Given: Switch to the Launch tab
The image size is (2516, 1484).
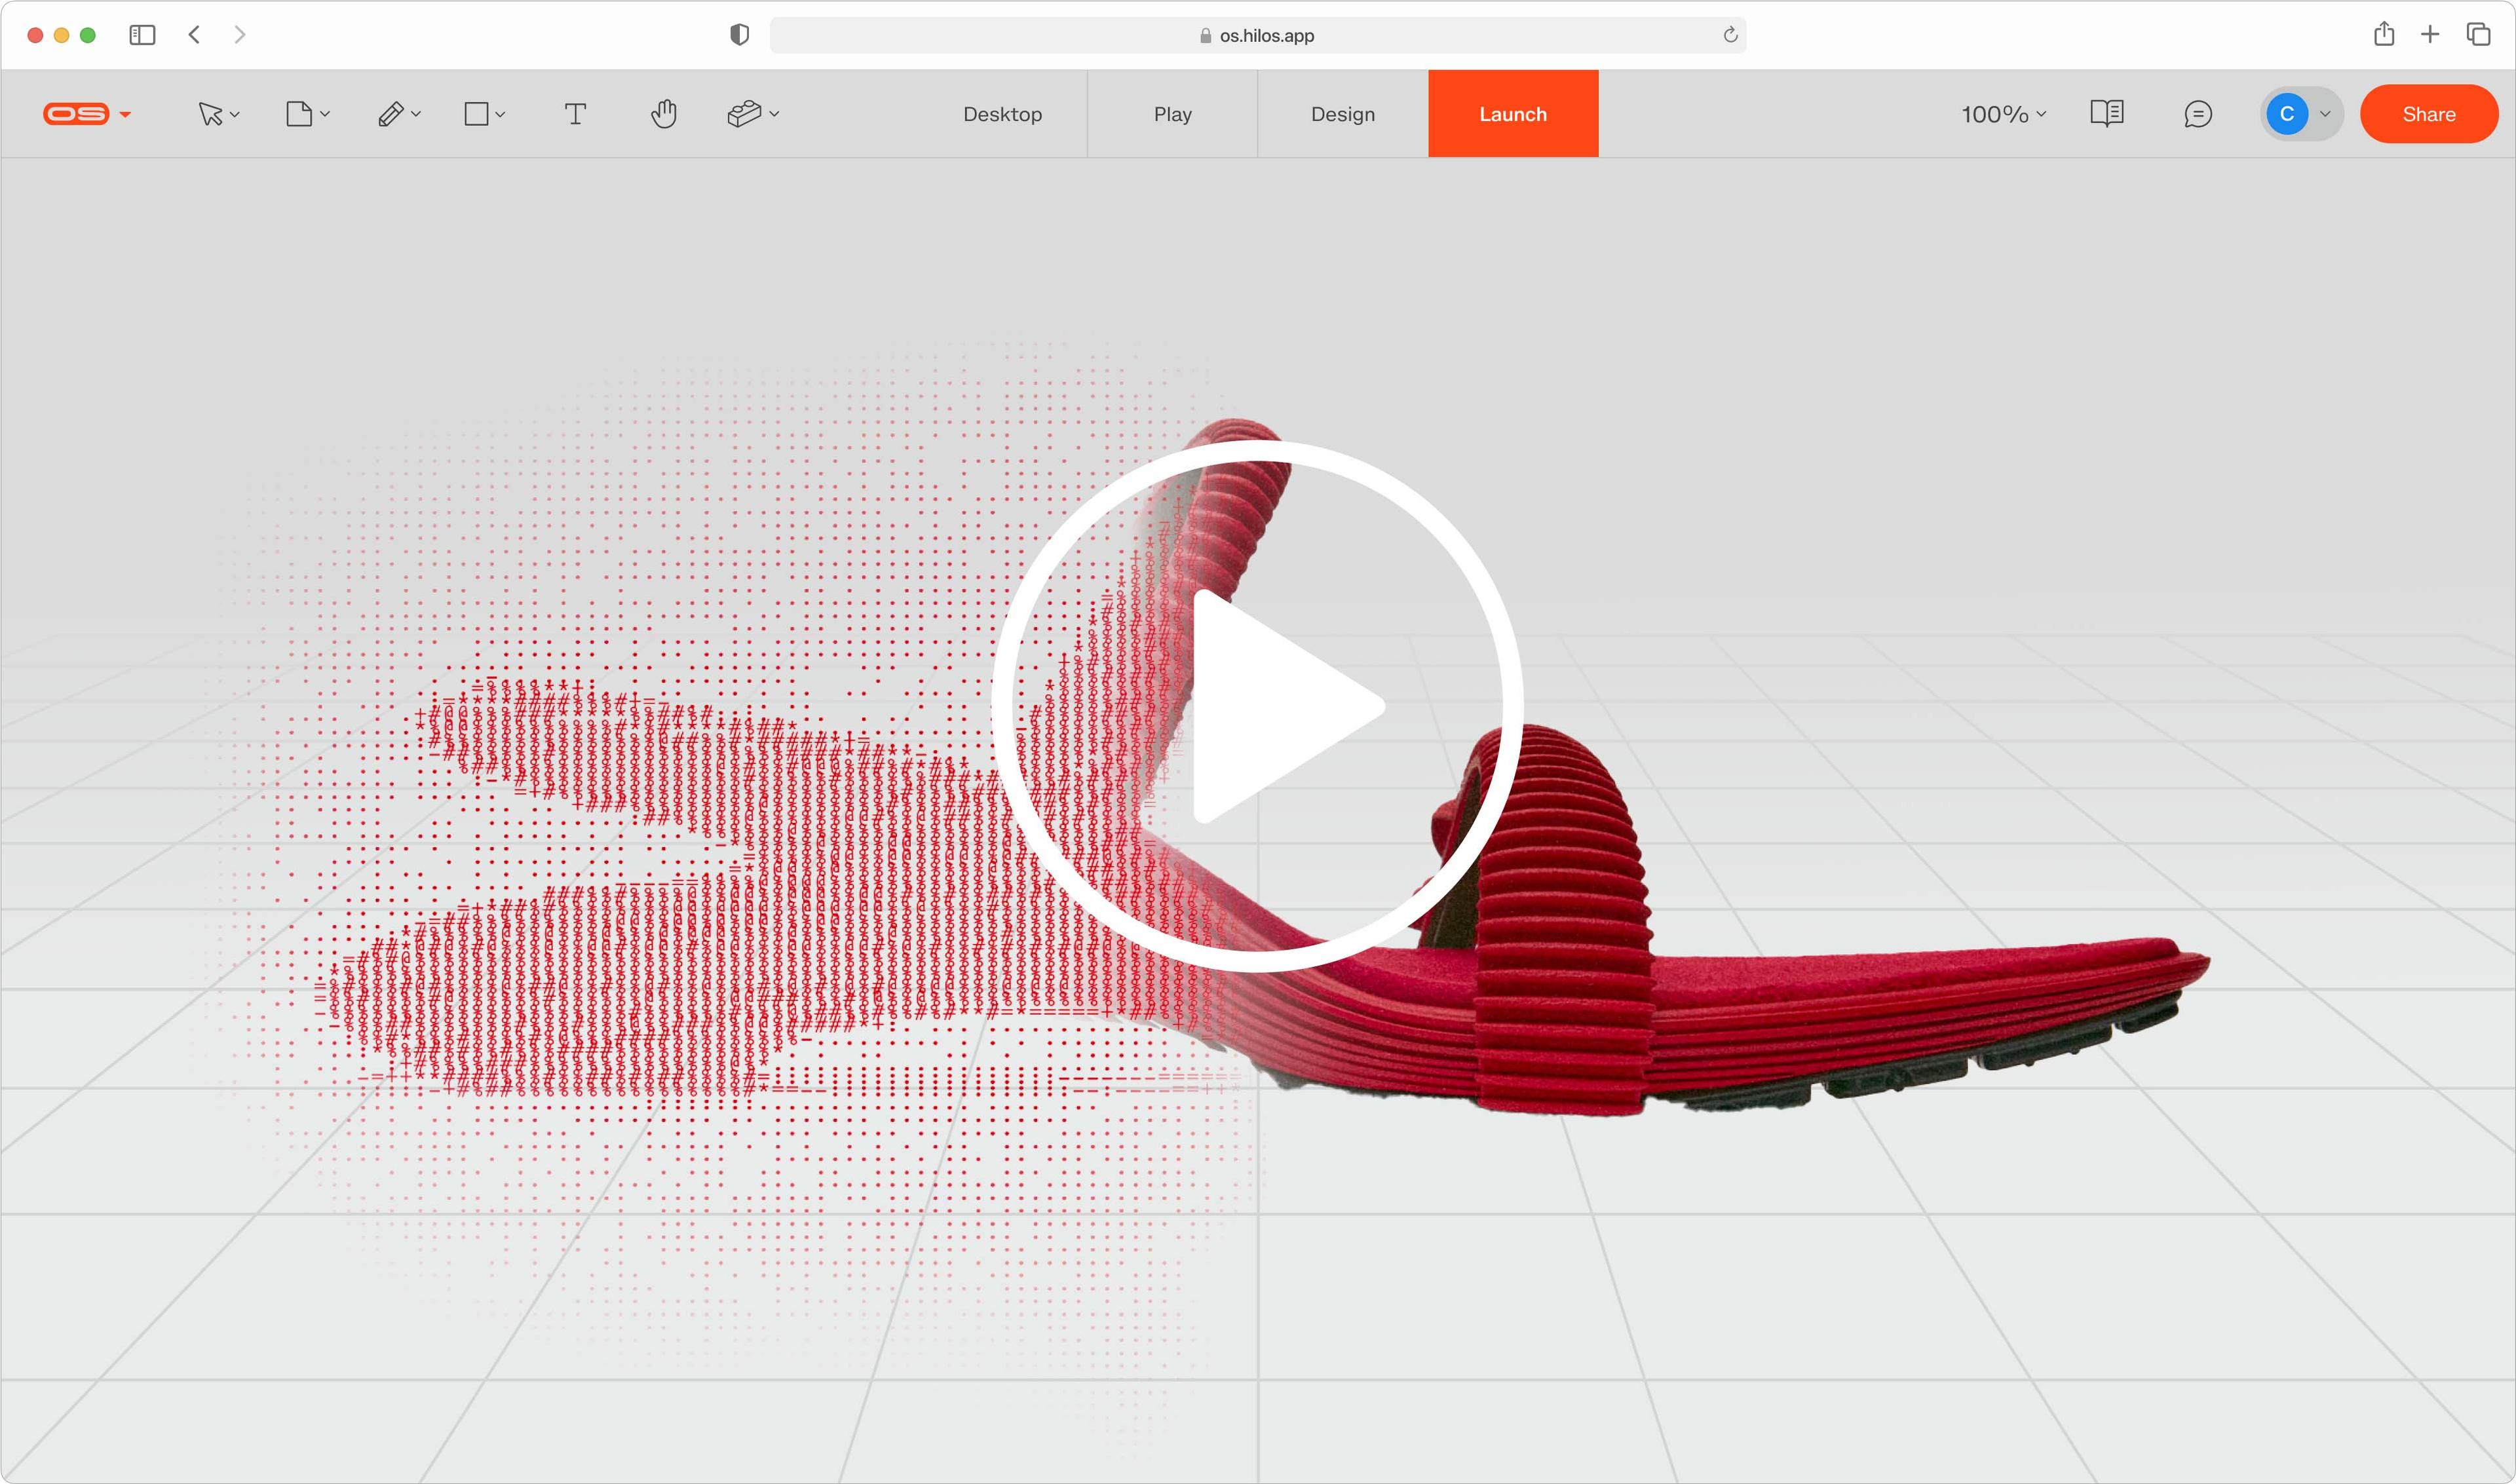Looking at the screenshot, I should (x=1513, y=114).
